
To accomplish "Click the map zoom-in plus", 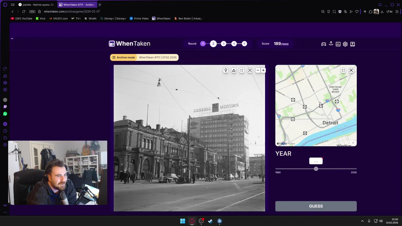I will tap(353, 143).
